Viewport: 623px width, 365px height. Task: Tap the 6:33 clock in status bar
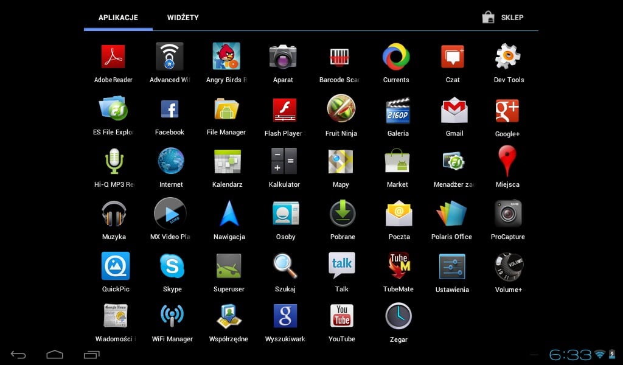571,355
